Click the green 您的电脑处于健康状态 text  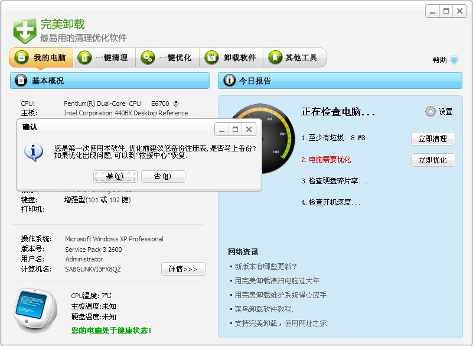pos(112,330)
